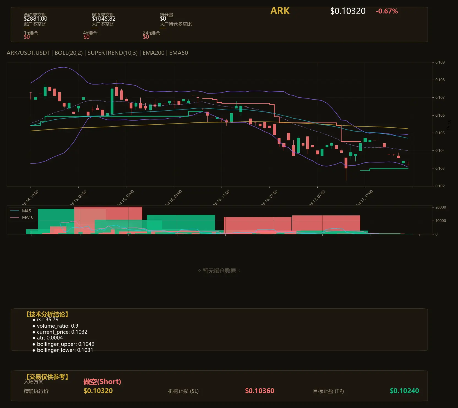Select the spot volume value $1045.82
This screenshot has width=458, height=408.
(x=103, y=19)
